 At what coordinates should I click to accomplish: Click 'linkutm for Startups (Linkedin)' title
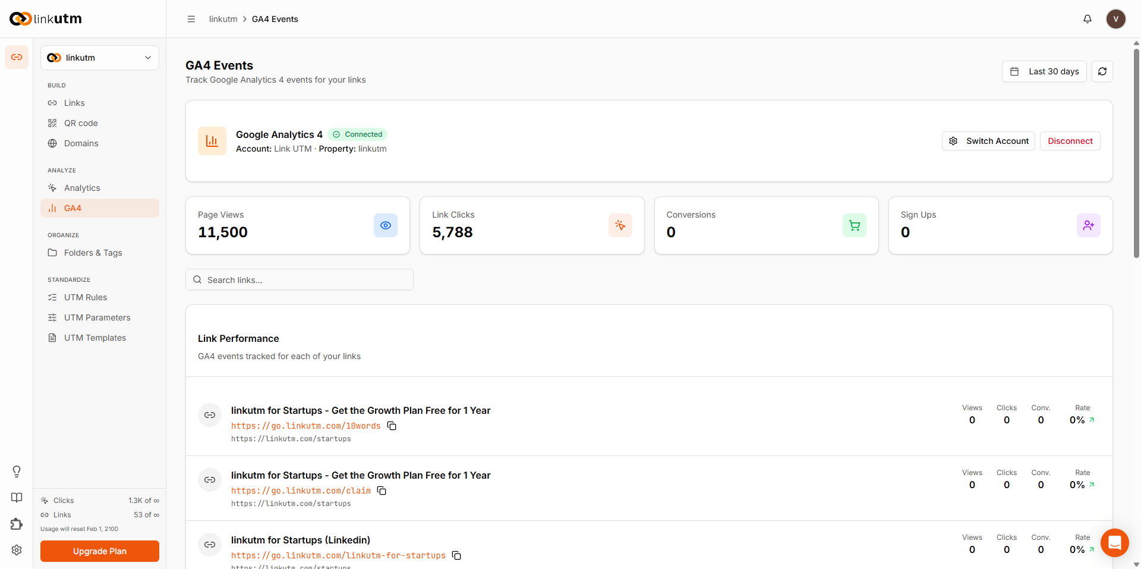tap(301, 540)
